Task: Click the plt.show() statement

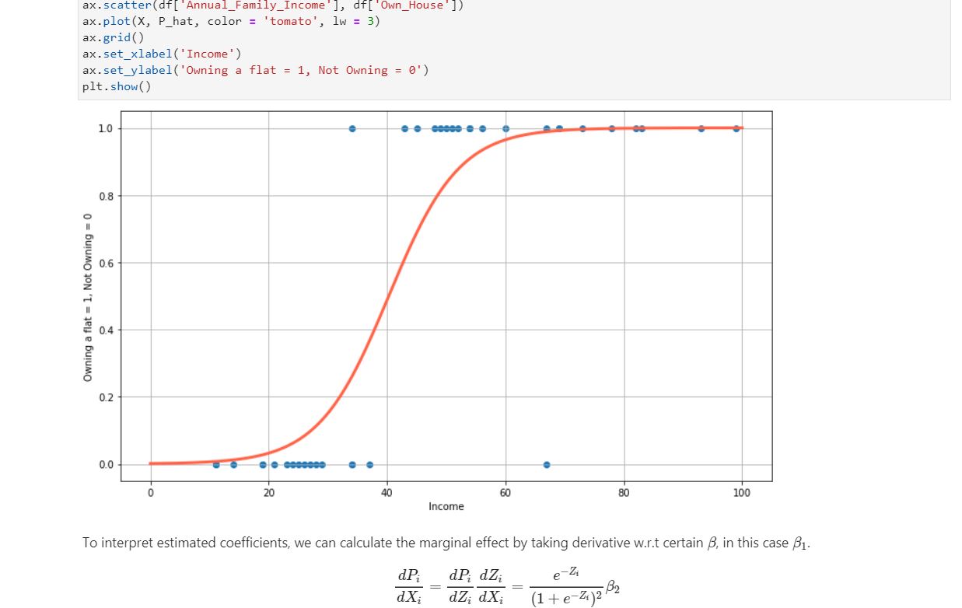Action: 117,86
